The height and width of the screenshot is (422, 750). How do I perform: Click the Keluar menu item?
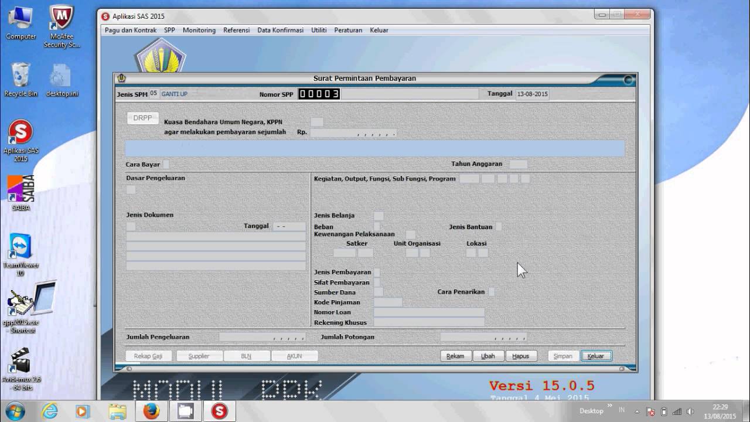[x=379, y=30]
